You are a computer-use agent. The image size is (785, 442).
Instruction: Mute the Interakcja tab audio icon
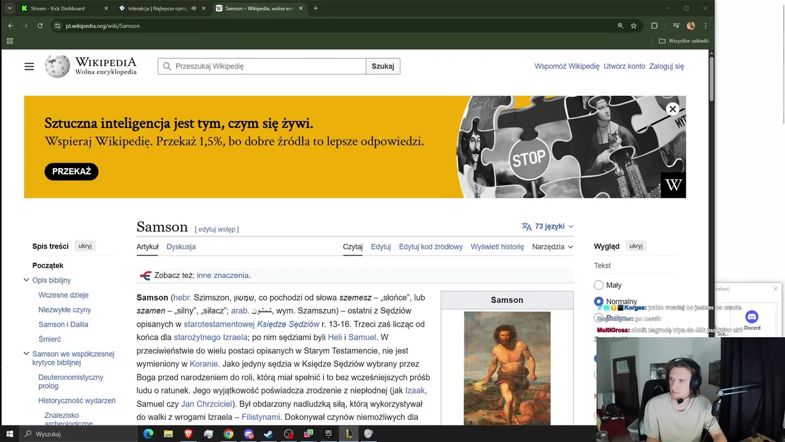[x=194, y=9]
